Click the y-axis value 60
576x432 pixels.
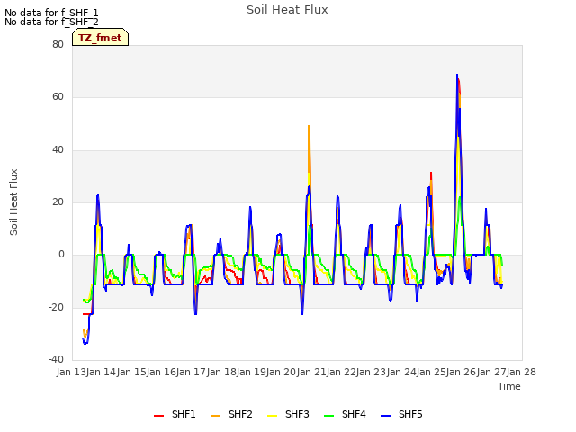click(58, 97)
